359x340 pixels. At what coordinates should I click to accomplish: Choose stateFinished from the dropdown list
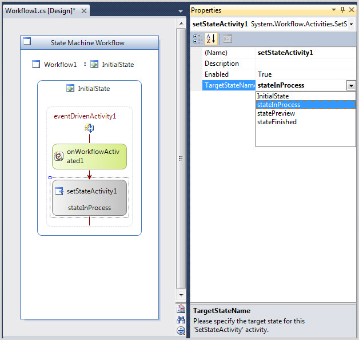point(306,122)
